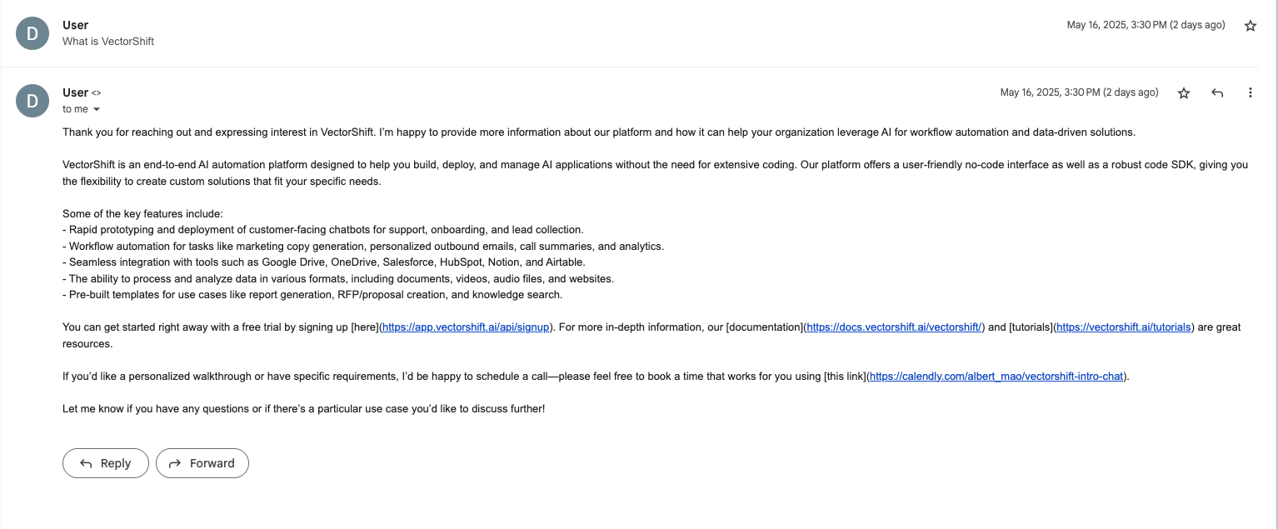Click the curved arrow icon inside the Reply button
1278x529 pixels.
click(x=85, y=462)
